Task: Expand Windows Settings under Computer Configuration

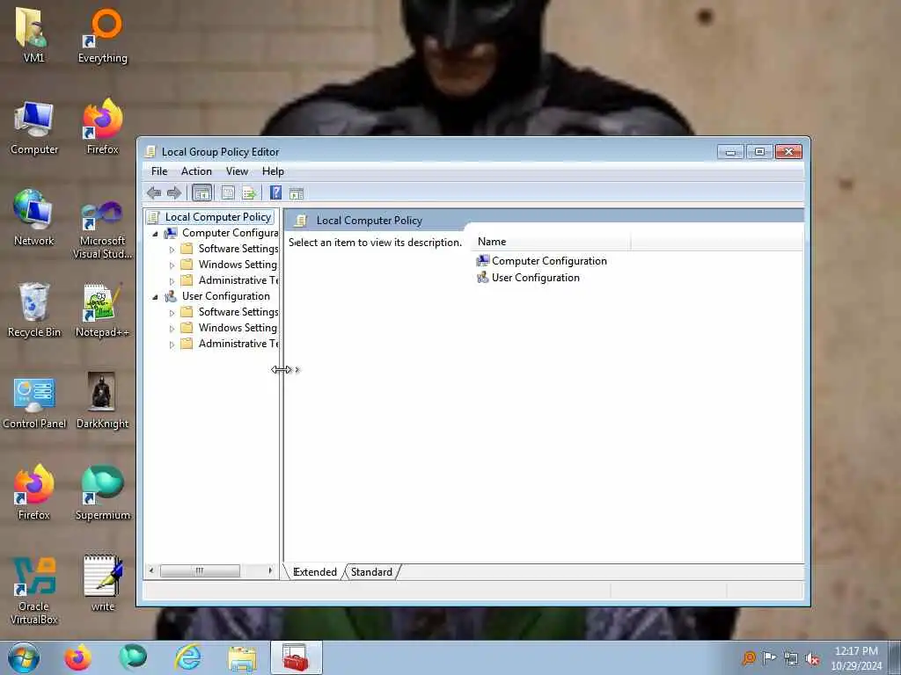Action: pos(172,265)
